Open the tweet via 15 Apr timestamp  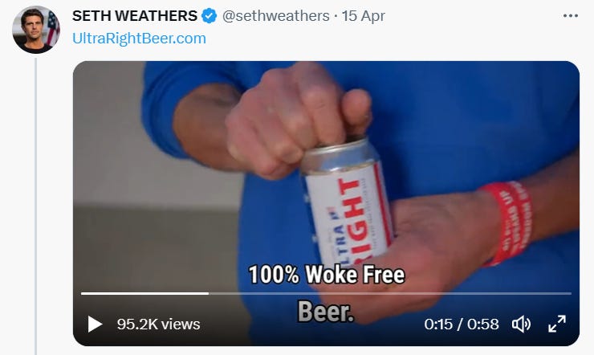pyautogui.click(x=364, y=16)
